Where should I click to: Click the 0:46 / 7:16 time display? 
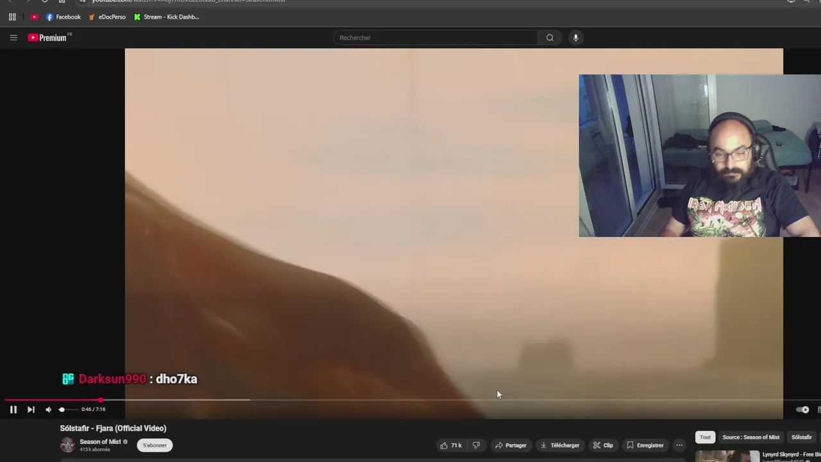pyautogui.click(x=93, y=409)
